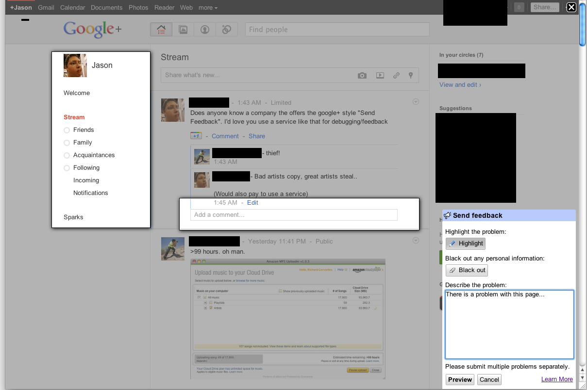Viewport: 587px width, 390px height.
Task: Click 'Yesterday 11:41 PM' timestamp
Action: click(x=277, y=242)
